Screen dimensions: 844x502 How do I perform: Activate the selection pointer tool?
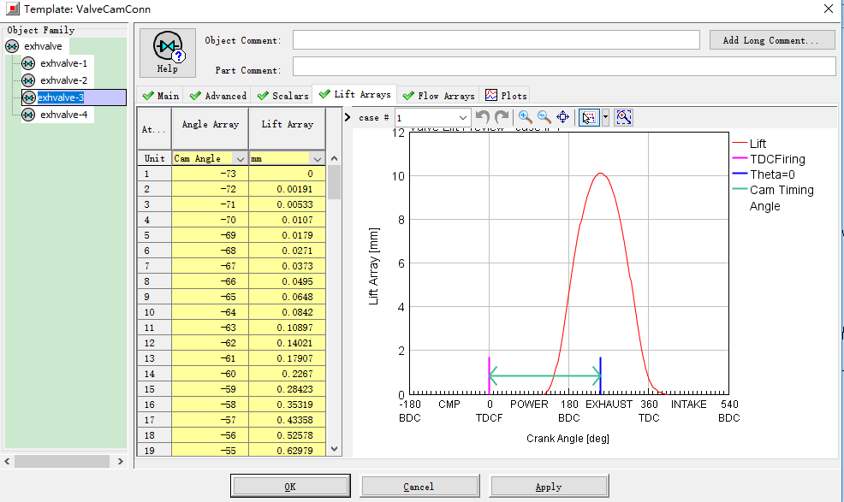pyautogui.click(x=589, y=117)
